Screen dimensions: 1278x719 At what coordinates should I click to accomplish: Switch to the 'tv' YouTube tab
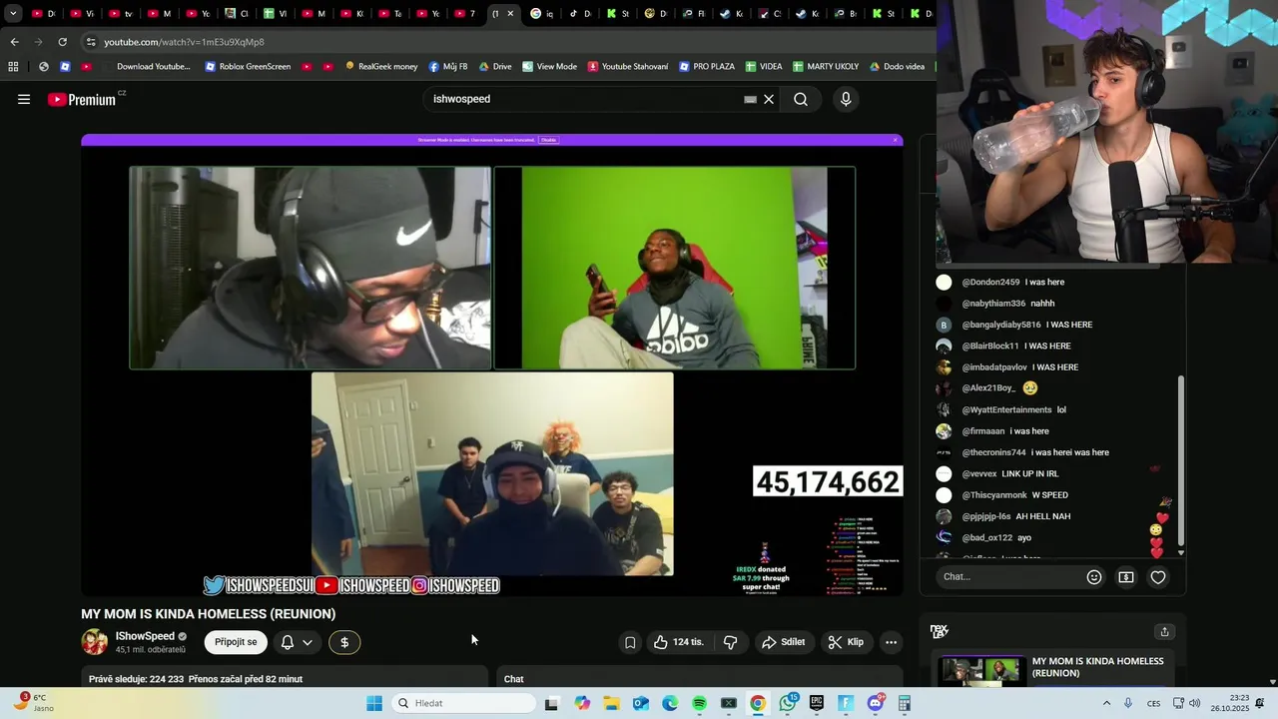tap(122, 14)
